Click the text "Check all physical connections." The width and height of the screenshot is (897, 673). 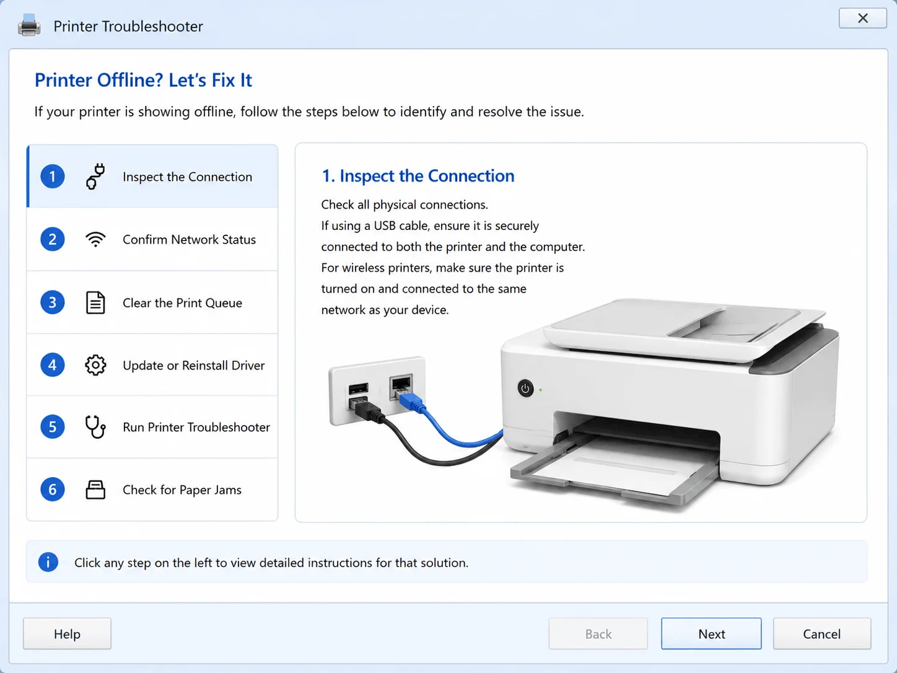click(405, 205)
